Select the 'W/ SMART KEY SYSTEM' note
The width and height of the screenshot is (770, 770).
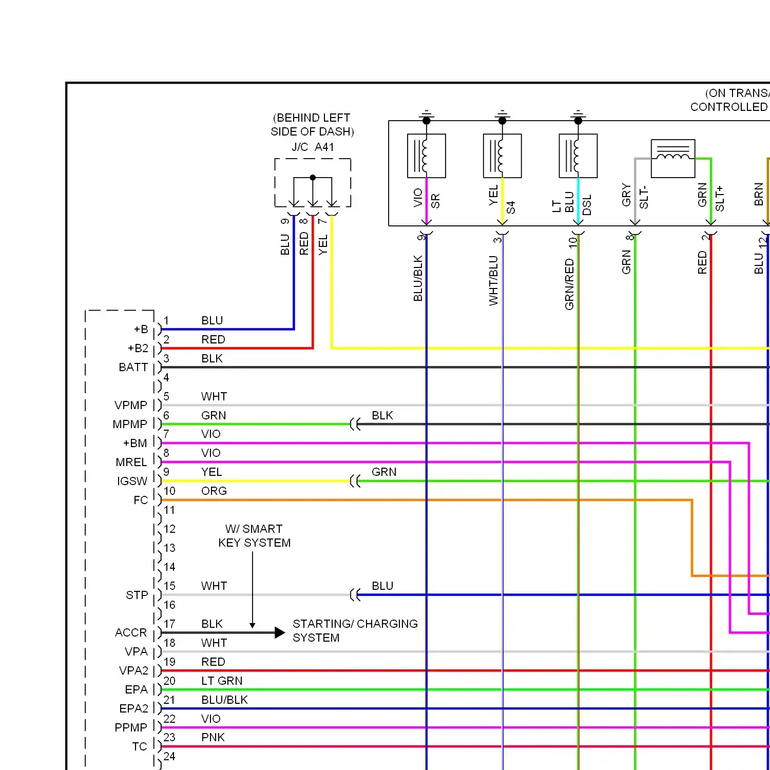(x=254, y=536)
